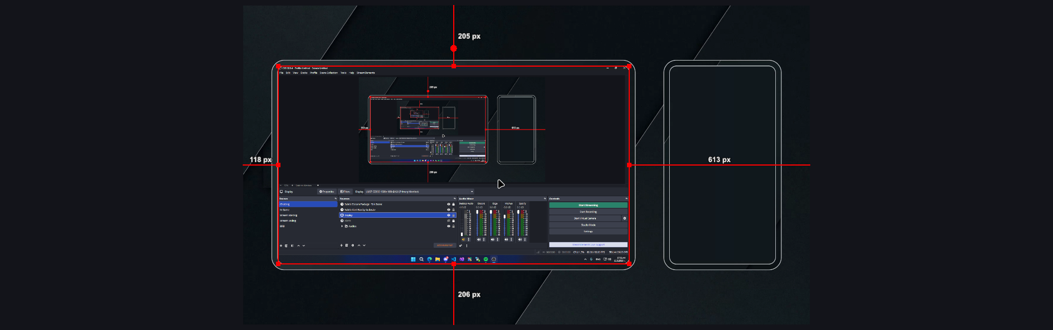Hide the Talk Scene source eye
Viewport: 1053px width, 330px height.
point(449,204)
